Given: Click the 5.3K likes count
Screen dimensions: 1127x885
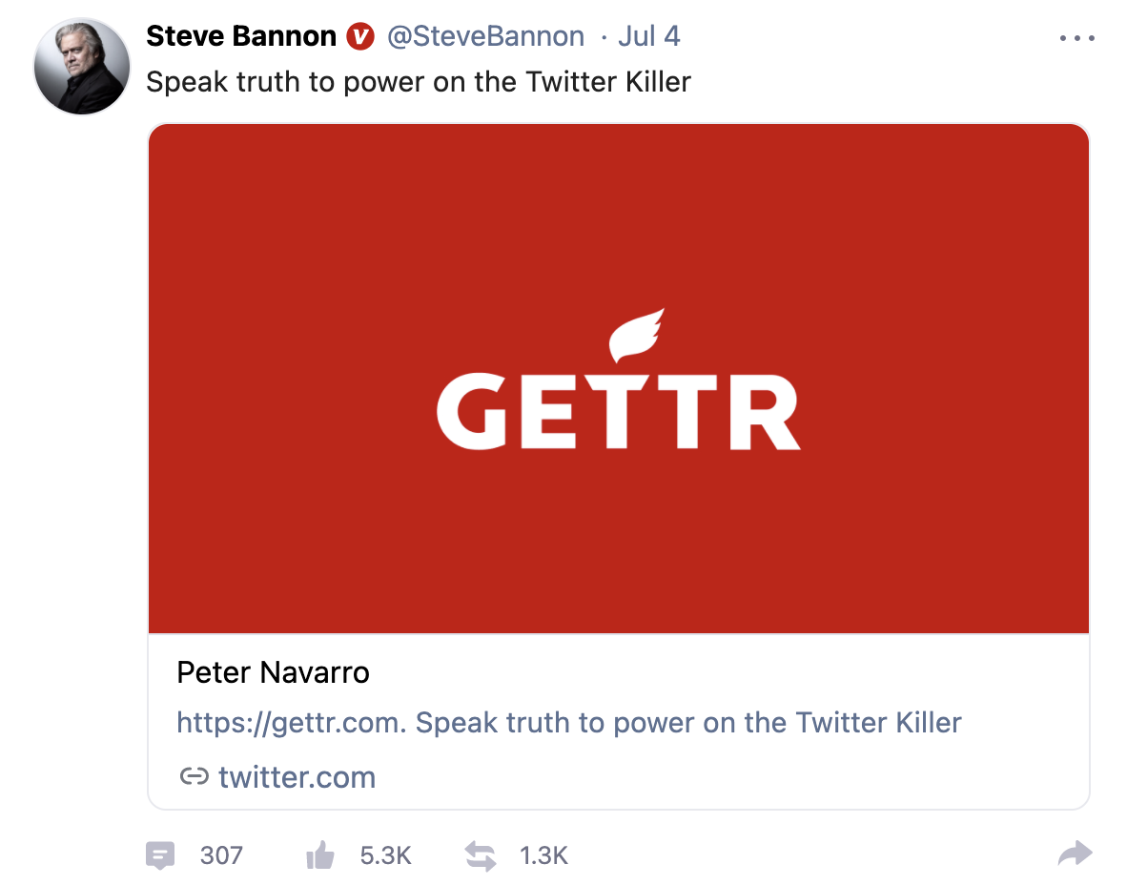Looking at the screenshot, I should pos(385,855).
